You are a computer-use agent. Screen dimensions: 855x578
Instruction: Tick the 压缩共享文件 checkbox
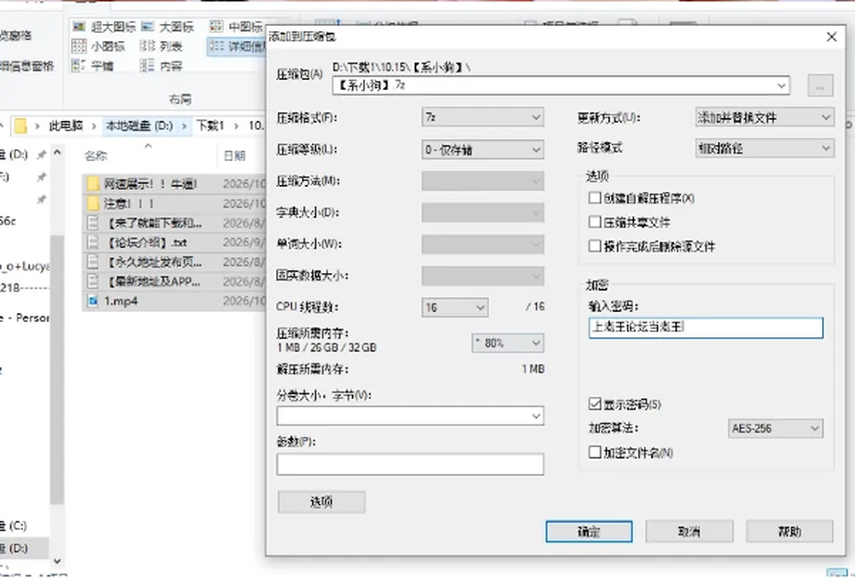coord(595,221)
